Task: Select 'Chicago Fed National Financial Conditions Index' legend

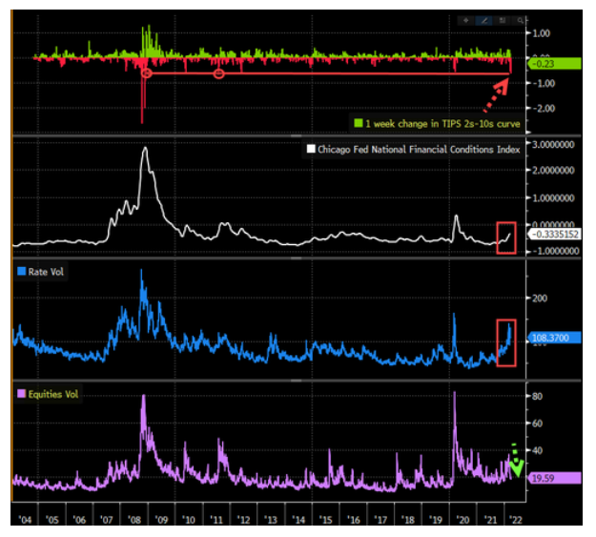Action: (419, 150)
